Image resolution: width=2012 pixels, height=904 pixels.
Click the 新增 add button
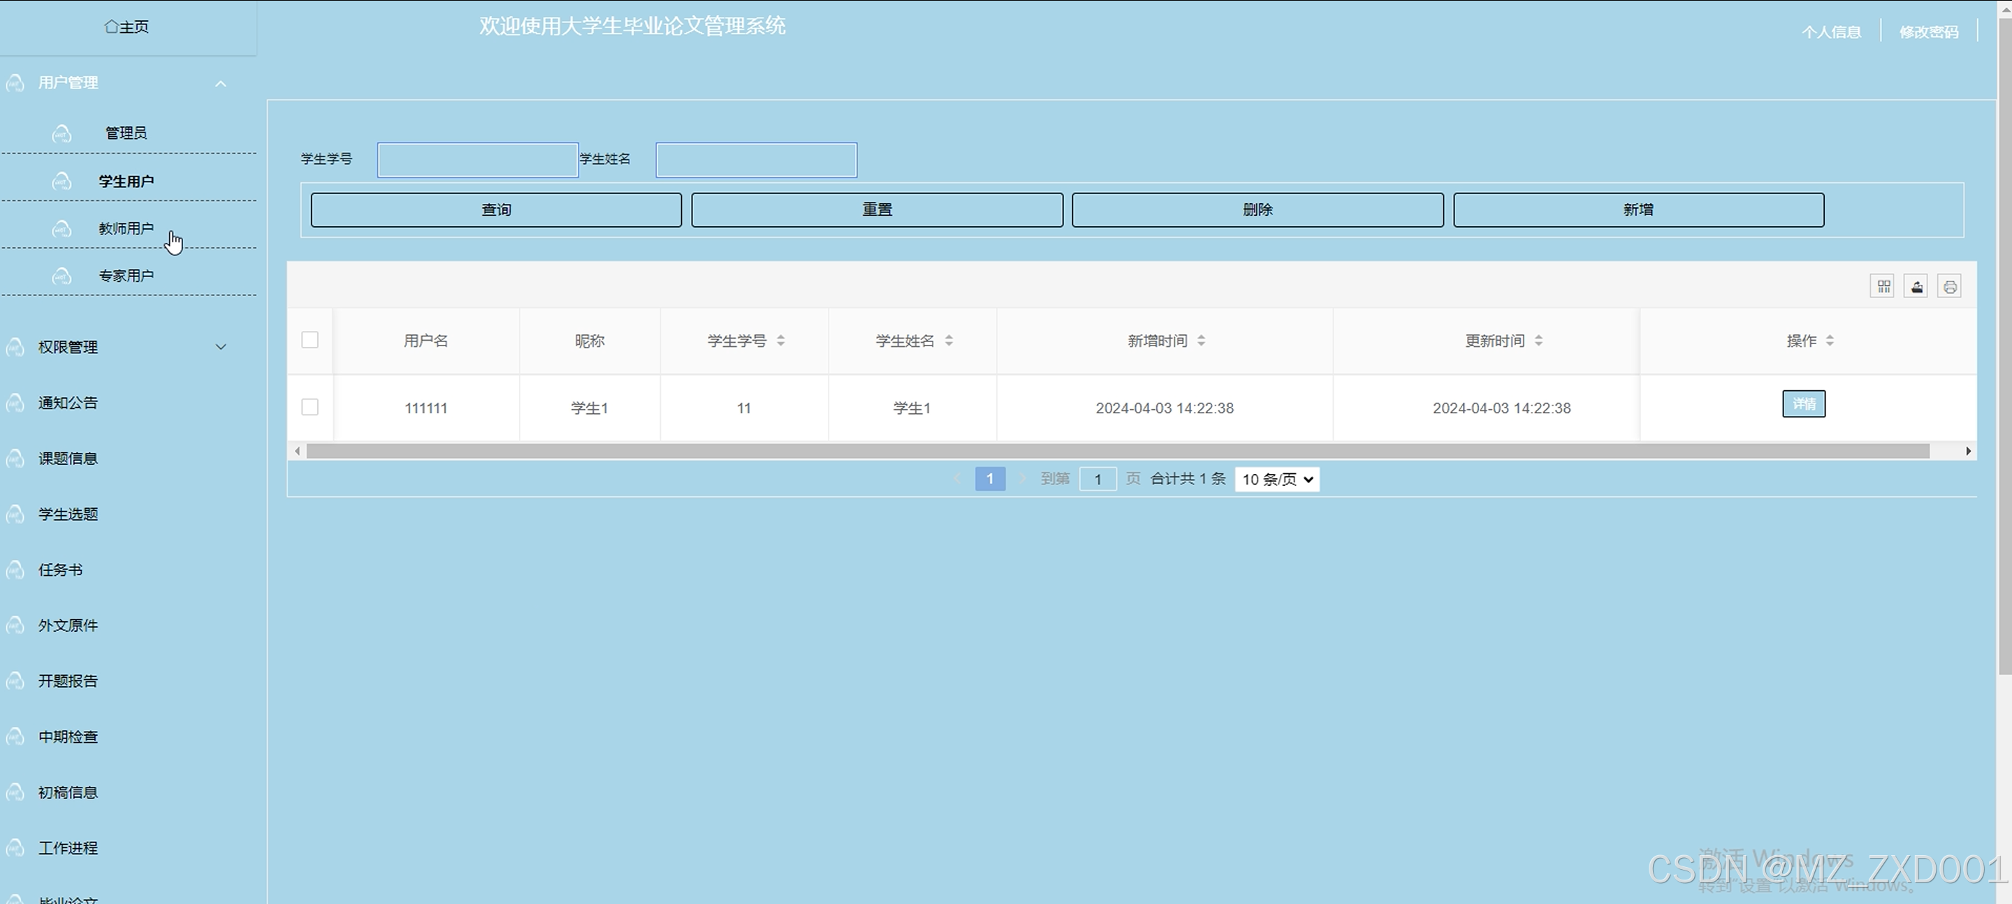(1638, 210)
